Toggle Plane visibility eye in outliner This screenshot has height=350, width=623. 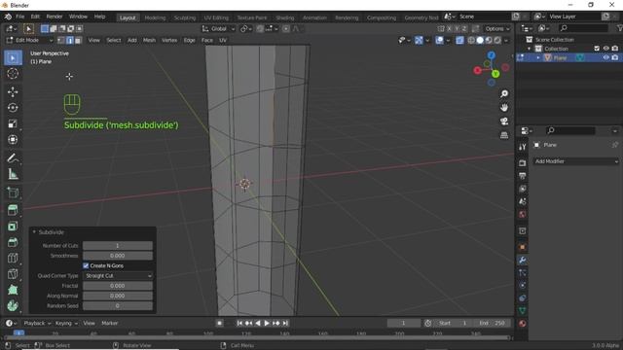point(605,57)
